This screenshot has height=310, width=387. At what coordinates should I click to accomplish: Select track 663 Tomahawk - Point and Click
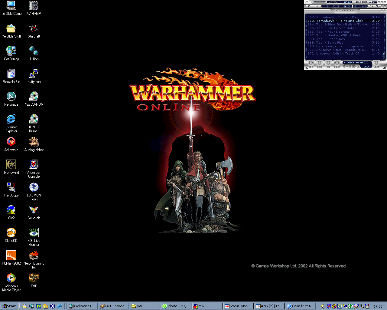[x=343, y=21]
